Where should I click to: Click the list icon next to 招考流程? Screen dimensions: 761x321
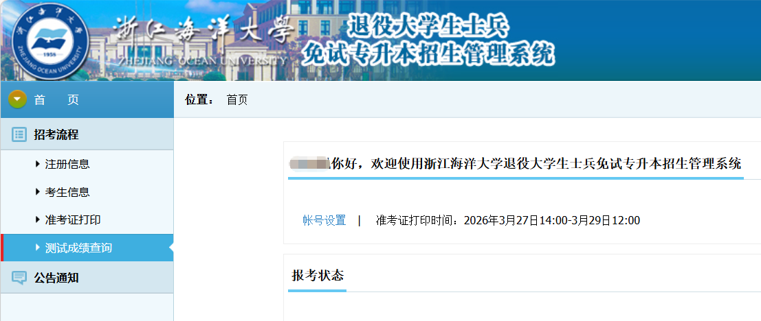click(19, 134)
